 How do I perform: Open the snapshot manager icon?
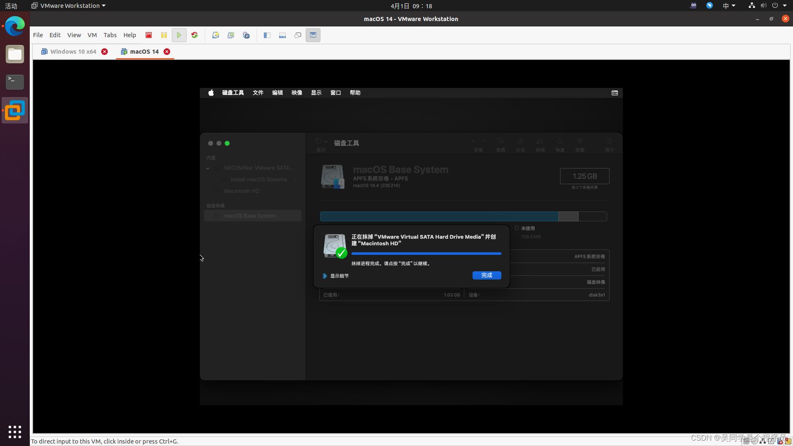[x=246, y=35]
